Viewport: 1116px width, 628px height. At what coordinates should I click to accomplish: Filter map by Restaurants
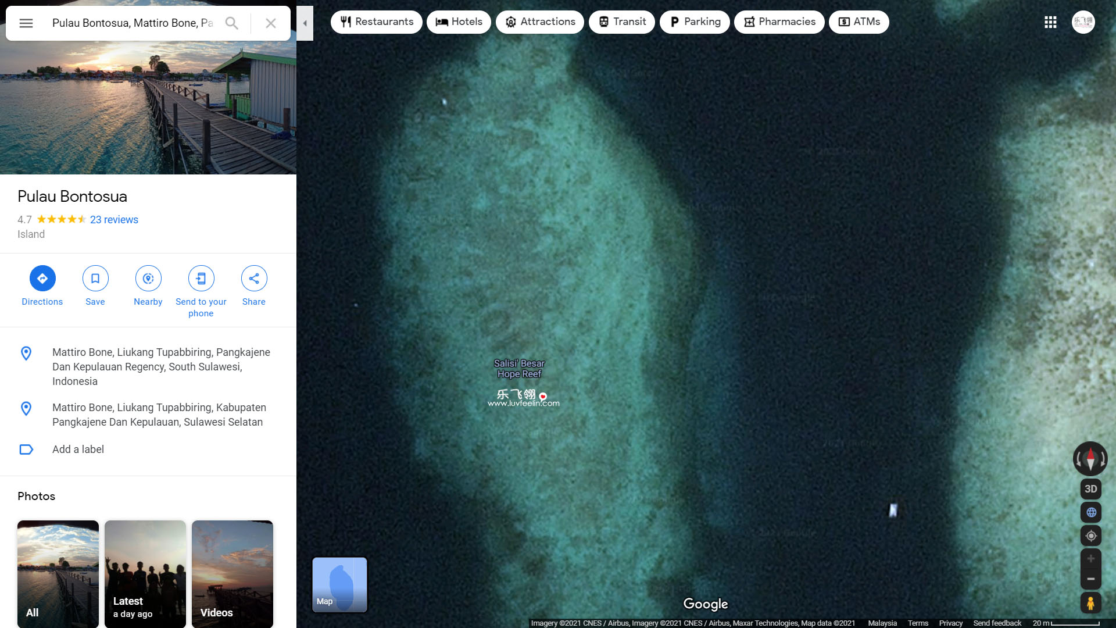coord(377,22)
